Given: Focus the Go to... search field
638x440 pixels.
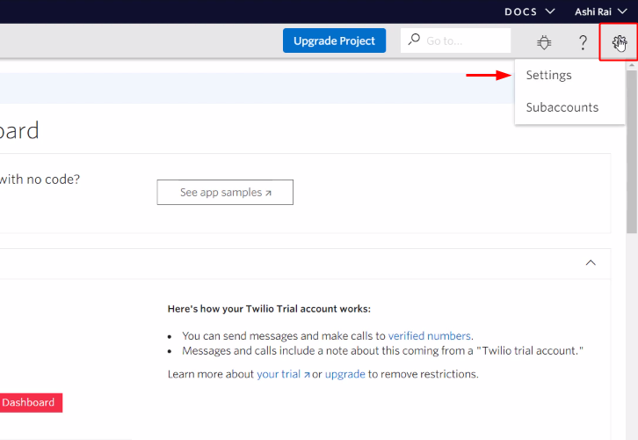Looking at the screenshot, I should (455, 40).
